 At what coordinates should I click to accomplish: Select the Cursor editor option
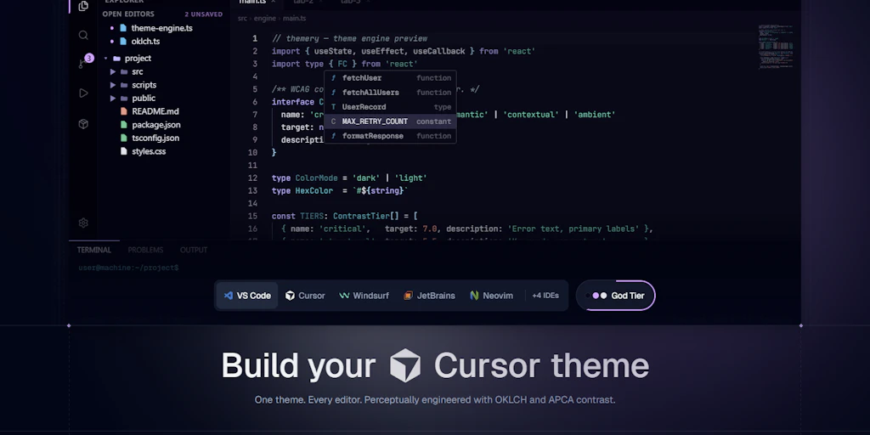pos(305,296)
